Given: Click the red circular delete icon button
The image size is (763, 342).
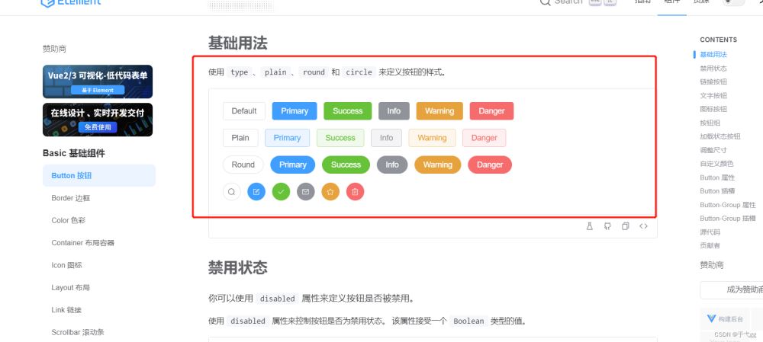Looking at the screenshot, I should pos(356,191).
